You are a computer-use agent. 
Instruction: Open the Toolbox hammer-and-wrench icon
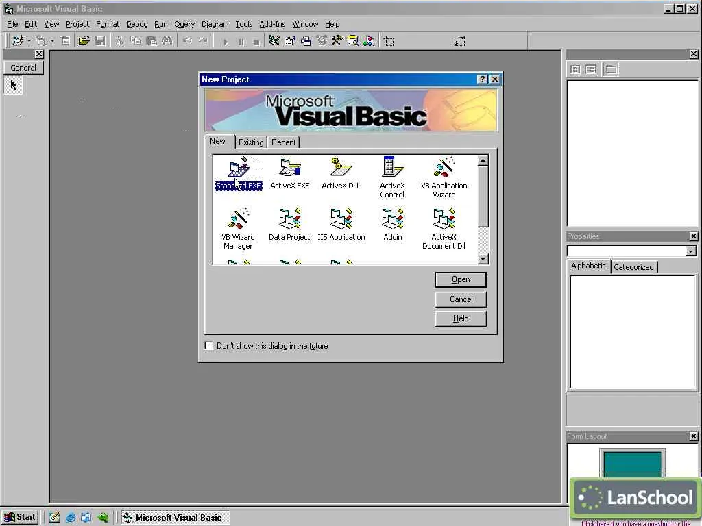tap(337, 41)
